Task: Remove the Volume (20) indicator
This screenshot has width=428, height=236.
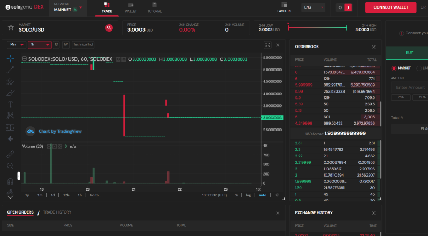Action: click(60, 147)
